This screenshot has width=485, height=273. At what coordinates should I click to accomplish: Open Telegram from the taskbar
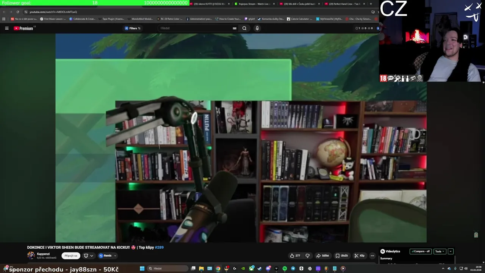point(293,268)
